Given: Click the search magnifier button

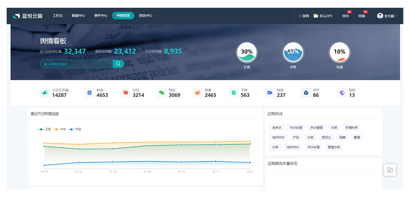Looking at the screenshot, I should point(118,64).
